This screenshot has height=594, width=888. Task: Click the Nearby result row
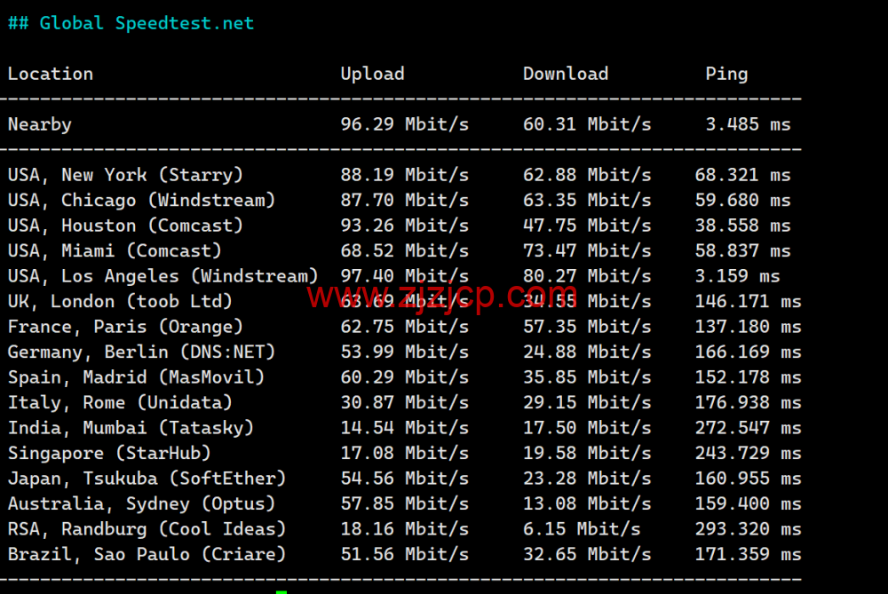tap(39, 124)
